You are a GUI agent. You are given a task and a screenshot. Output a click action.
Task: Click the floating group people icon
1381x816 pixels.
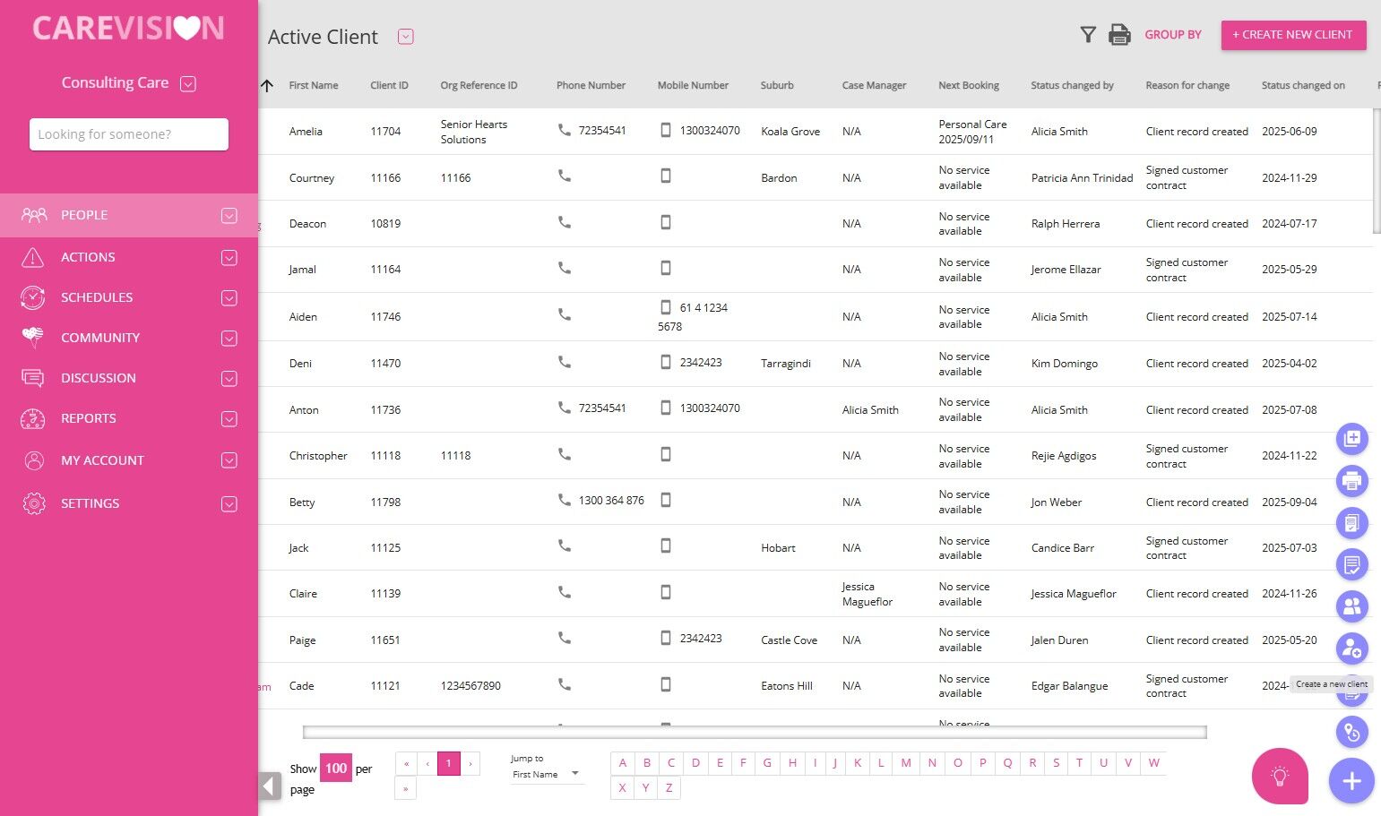pos(1351,606)
